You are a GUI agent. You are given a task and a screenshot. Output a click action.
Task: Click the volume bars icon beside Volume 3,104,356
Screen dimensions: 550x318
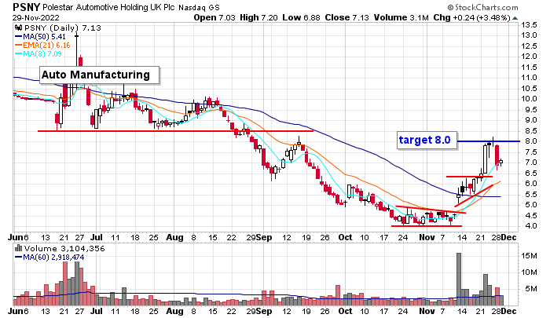tap(19, 249)
